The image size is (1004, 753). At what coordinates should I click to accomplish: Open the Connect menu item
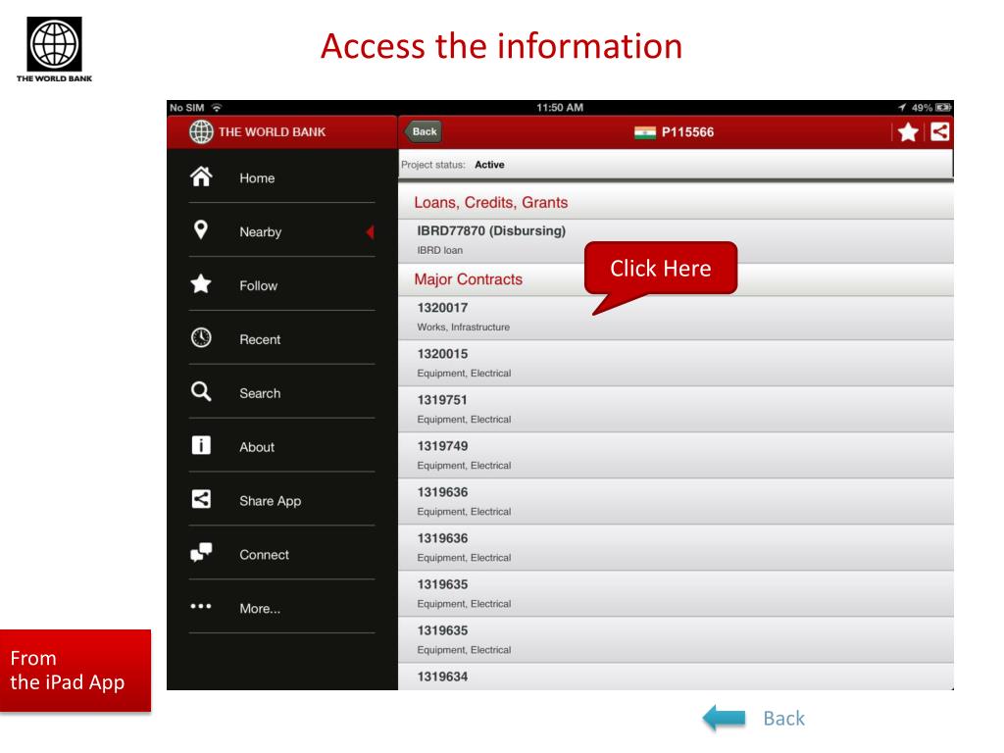281,554
